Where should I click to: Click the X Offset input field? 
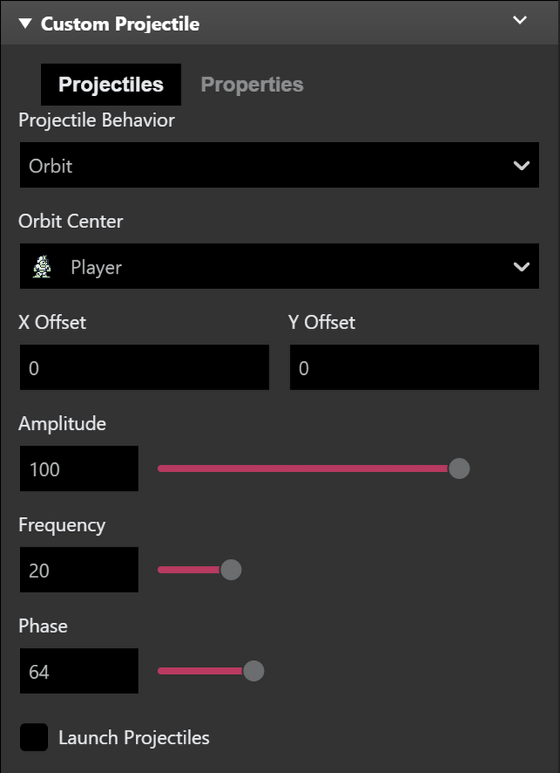(144, 367)
